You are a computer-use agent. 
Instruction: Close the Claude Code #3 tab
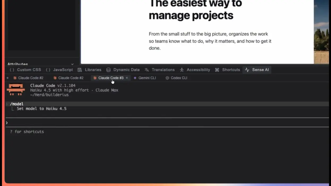pos(127,78)
